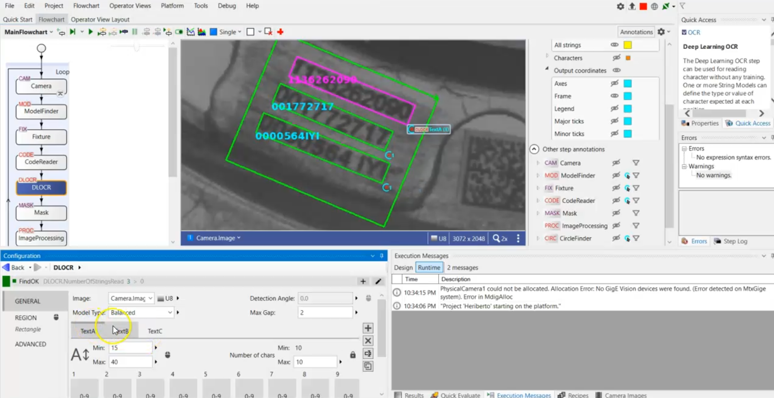Click the green Run flowchart play icon
Screen dimensions: 774x398
click(90, 32)
